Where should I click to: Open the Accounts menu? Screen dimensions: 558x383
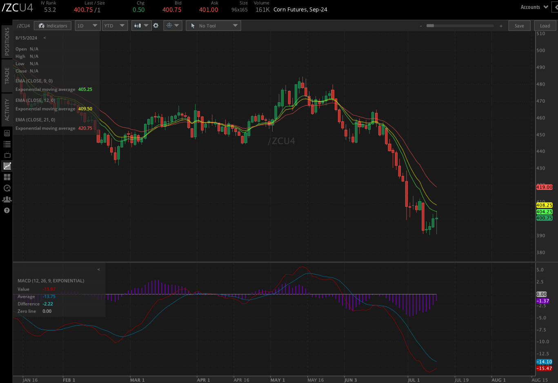pyautogui.click(x=534, y=7)
